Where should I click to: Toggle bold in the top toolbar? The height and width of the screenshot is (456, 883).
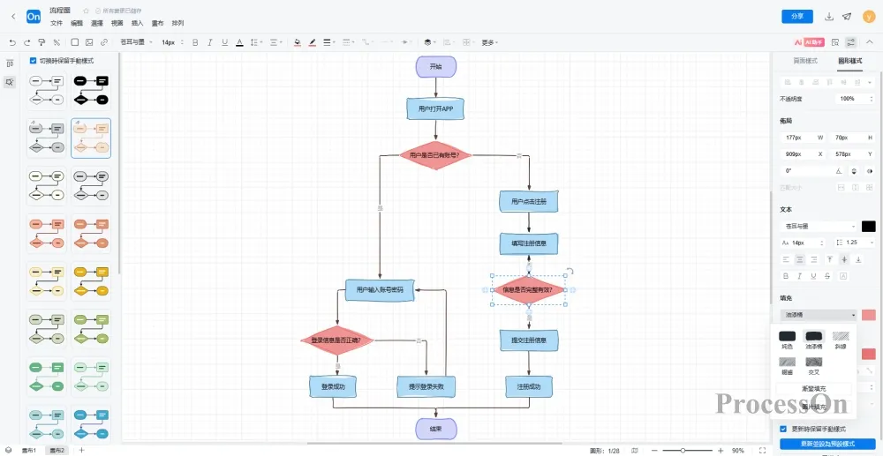click(193, 41)
